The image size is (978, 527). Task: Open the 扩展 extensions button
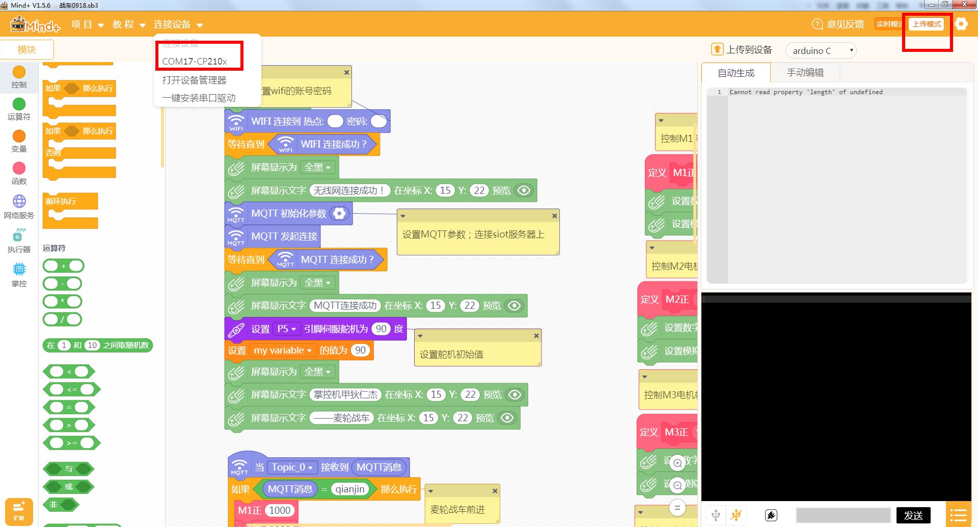(19, 511)
